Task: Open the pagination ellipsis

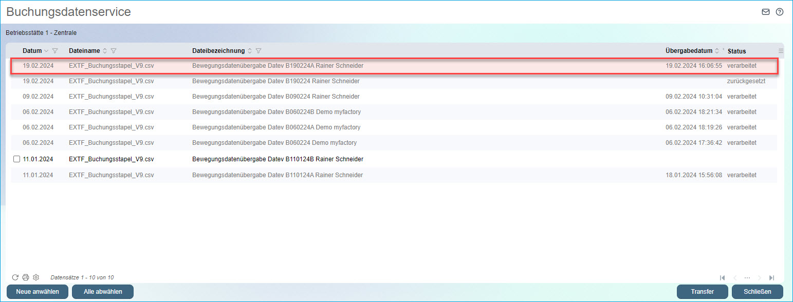Action: click(747, 278)
